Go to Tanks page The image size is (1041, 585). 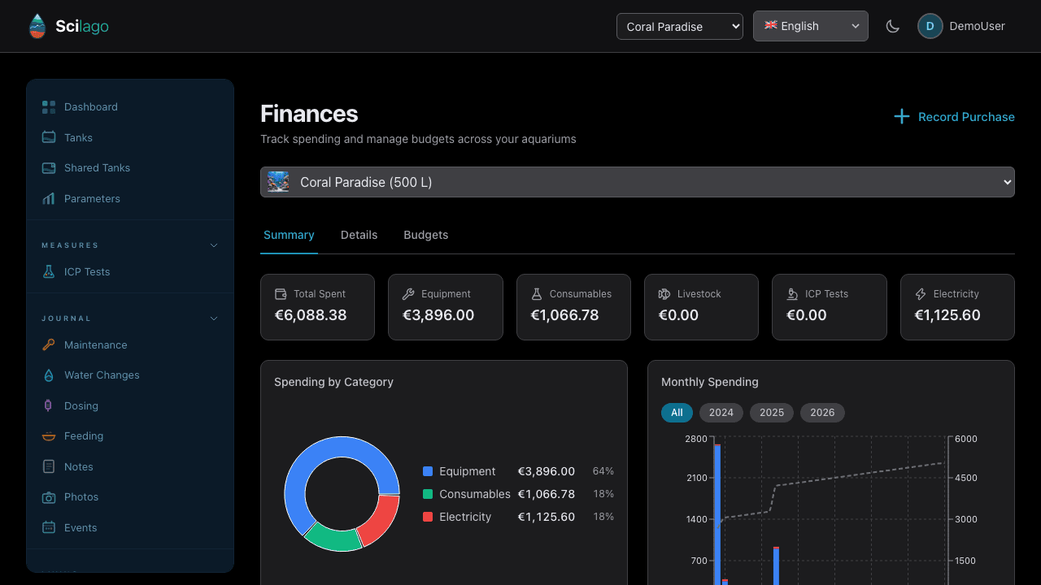coord(78,137)
